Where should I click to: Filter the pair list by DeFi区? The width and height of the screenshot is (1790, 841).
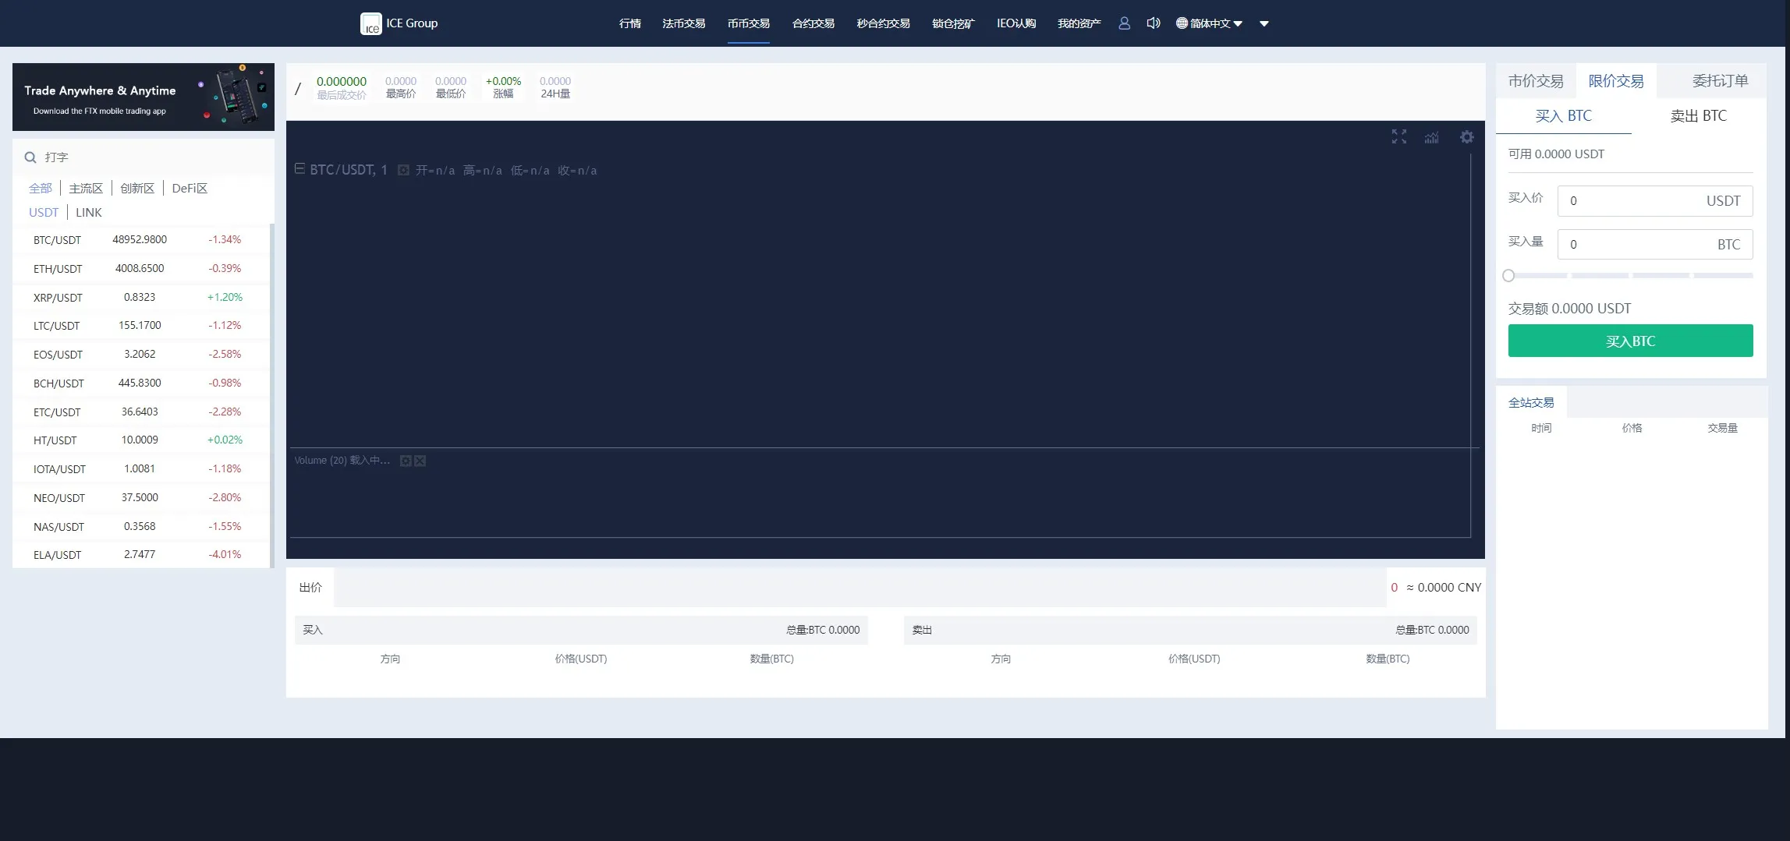pyautogui.click(x=190, y=189)
